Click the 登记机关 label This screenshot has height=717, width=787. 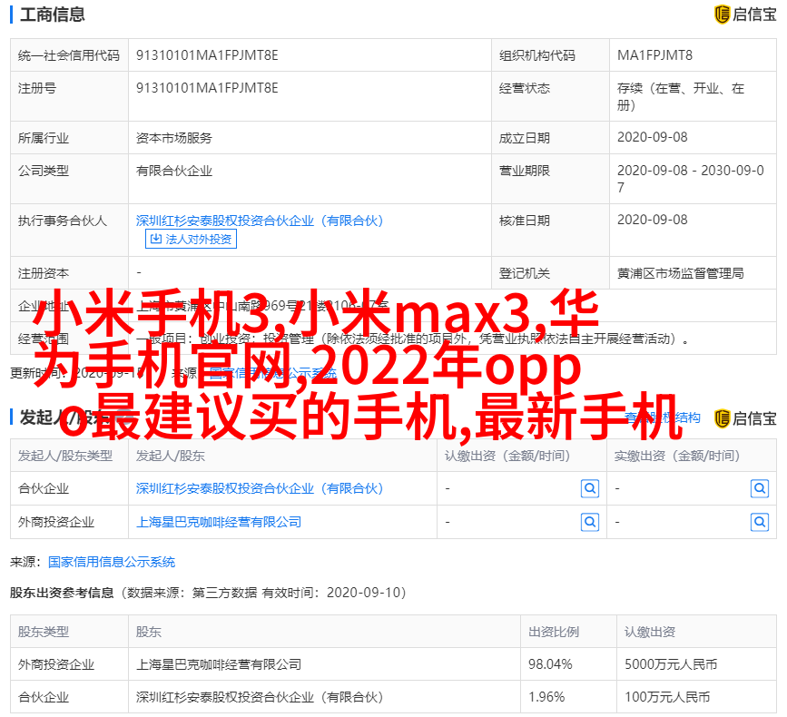click(524, 273)
